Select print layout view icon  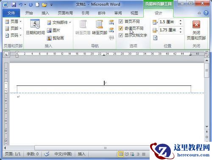(x=121, y=154)
